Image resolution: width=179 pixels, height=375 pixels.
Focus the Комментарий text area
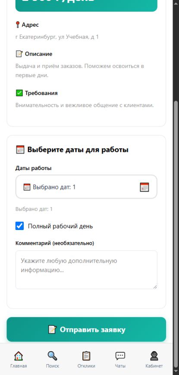point(86,270)
